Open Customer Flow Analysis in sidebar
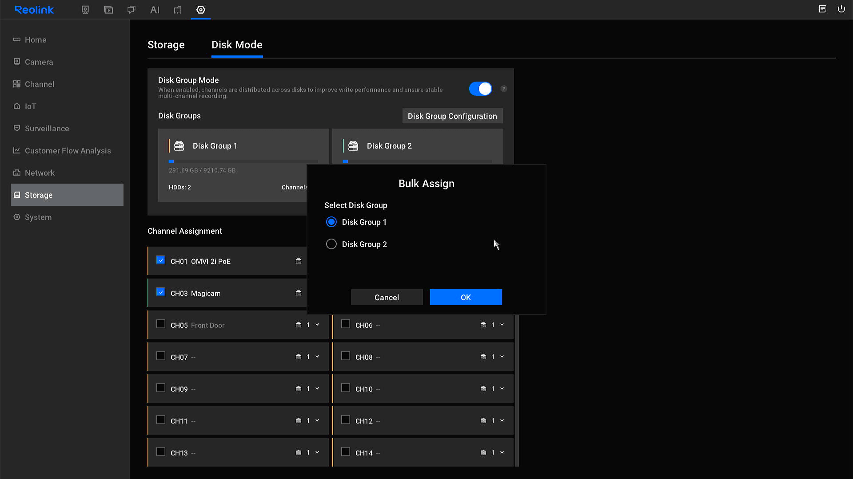The width and height of the screenshot is (853, 479). (67, 151)
